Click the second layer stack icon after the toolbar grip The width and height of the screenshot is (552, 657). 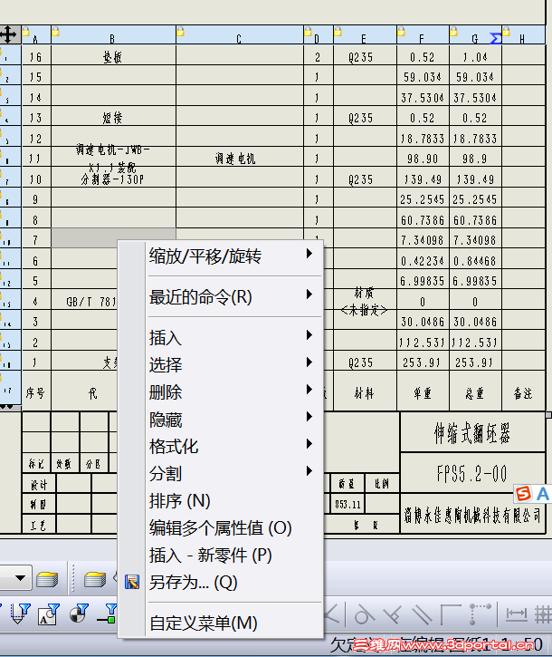[95, 579]
